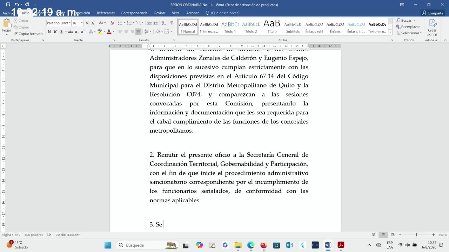
Task: Open the font name dropdown Palatino Linotype
Action: tap(69, 23)
